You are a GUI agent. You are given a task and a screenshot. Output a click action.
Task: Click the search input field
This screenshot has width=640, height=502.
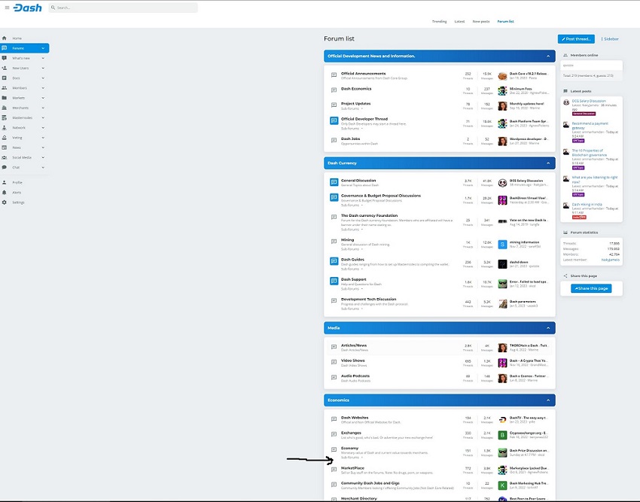[x=123, y=8]
